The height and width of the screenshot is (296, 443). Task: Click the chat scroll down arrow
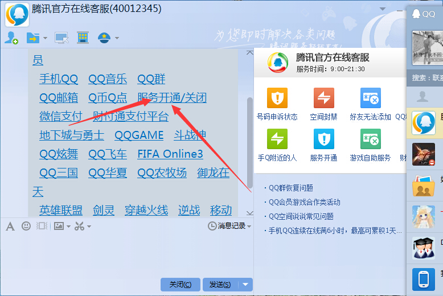pos(250,213)
